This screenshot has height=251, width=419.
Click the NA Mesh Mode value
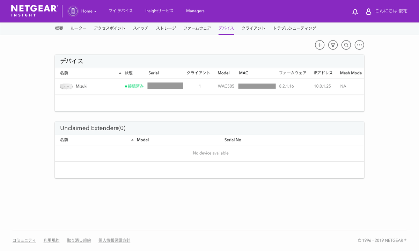[343, 86]
